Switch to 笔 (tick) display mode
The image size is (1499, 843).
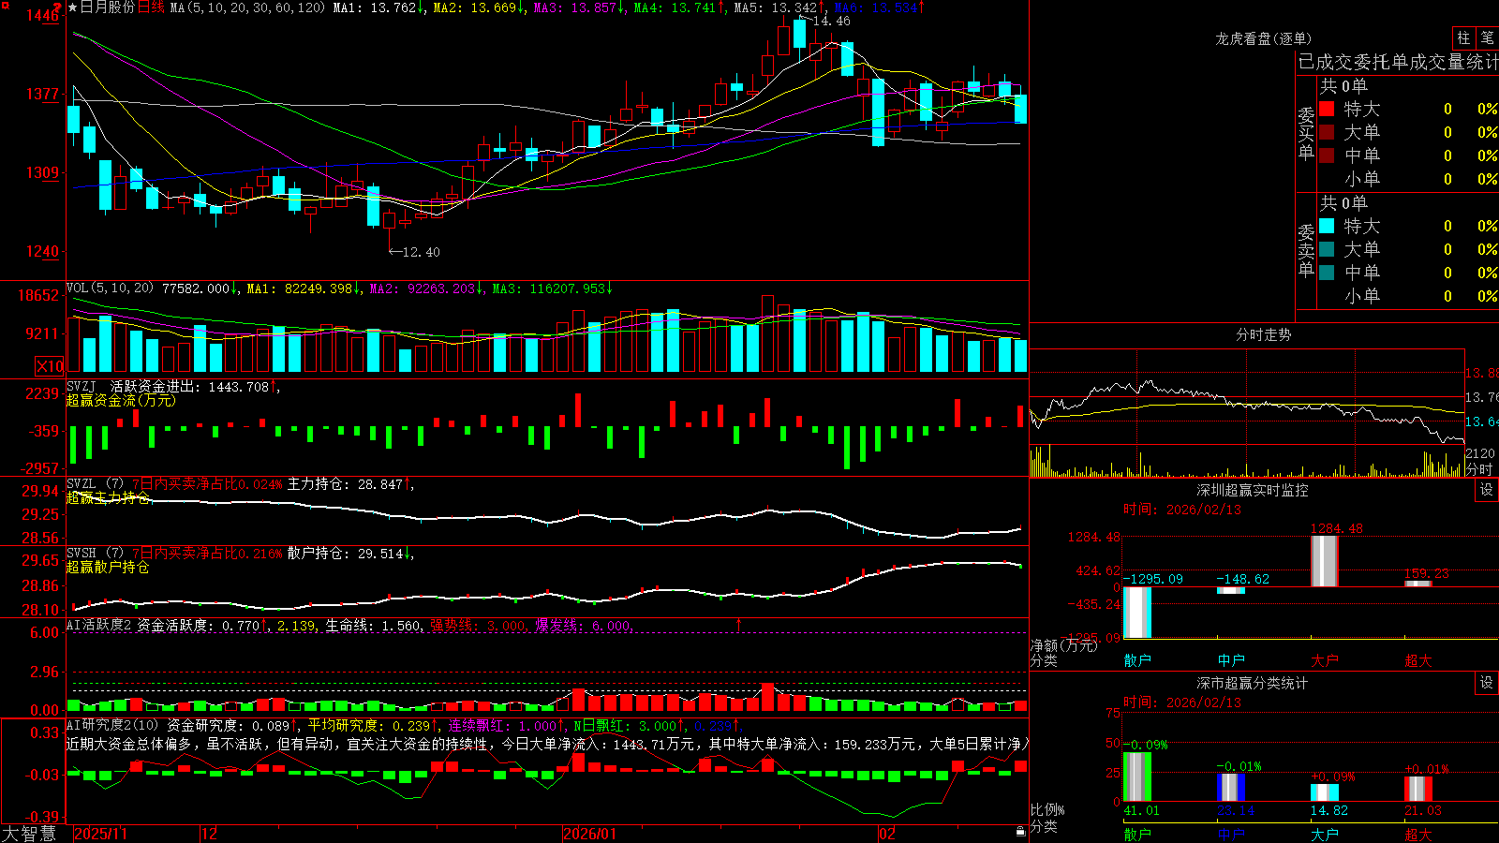[1487, 37]
